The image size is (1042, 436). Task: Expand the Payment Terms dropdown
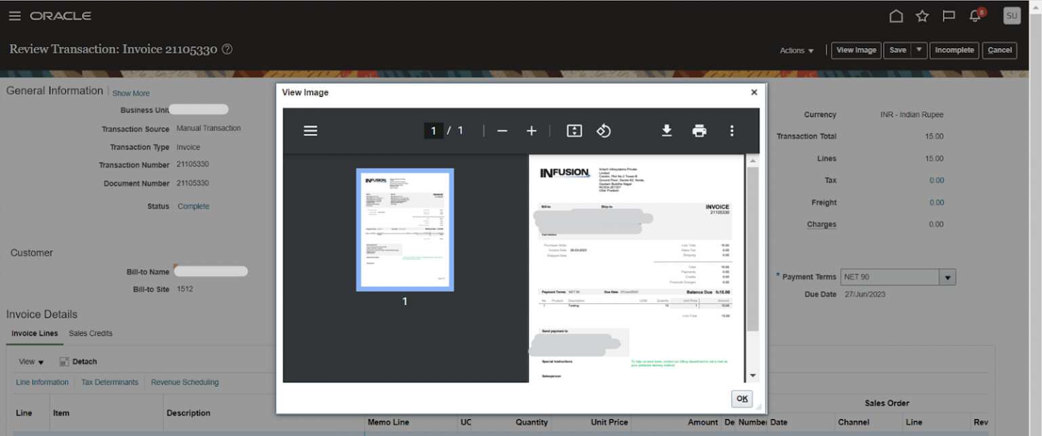click(x=947, y=277)
